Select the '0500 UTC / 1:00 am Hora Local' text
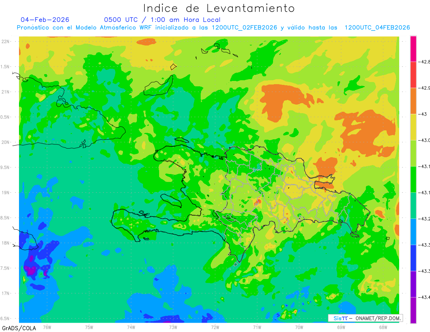The width and height of the screenshot is (430, 332). pyautogui.click(x=162, y=20)
